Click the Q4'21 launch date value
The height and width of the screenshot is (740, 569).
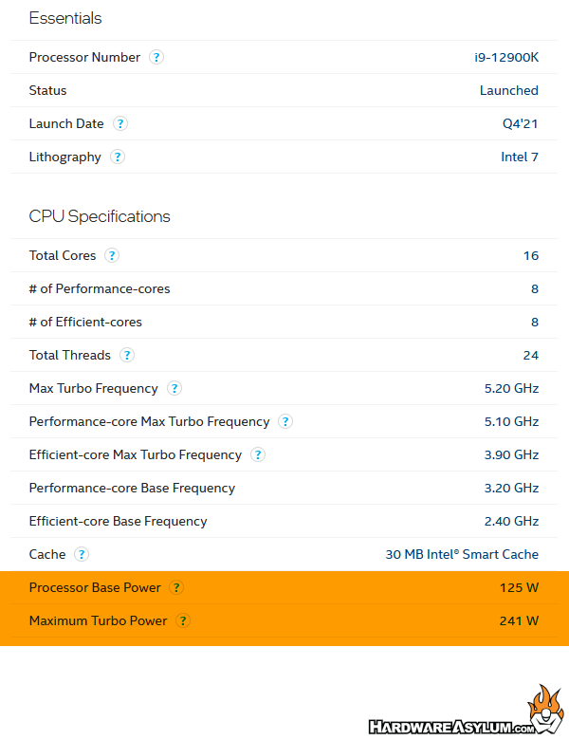521,123
